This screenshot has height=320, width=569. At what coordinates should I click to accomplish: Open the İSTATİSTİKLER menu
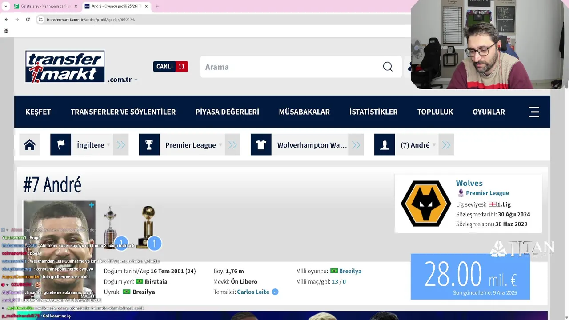(373, 112)
